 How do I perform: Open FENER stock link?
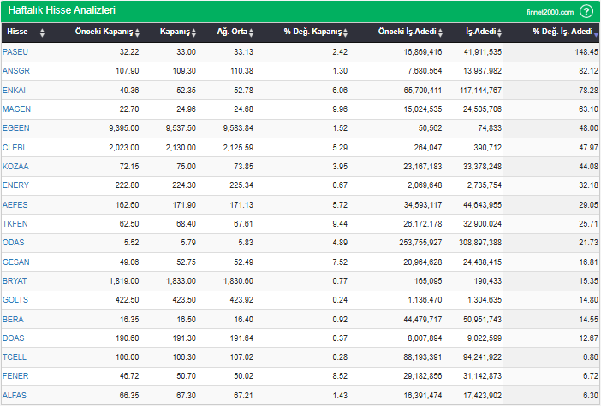(15, 376)
